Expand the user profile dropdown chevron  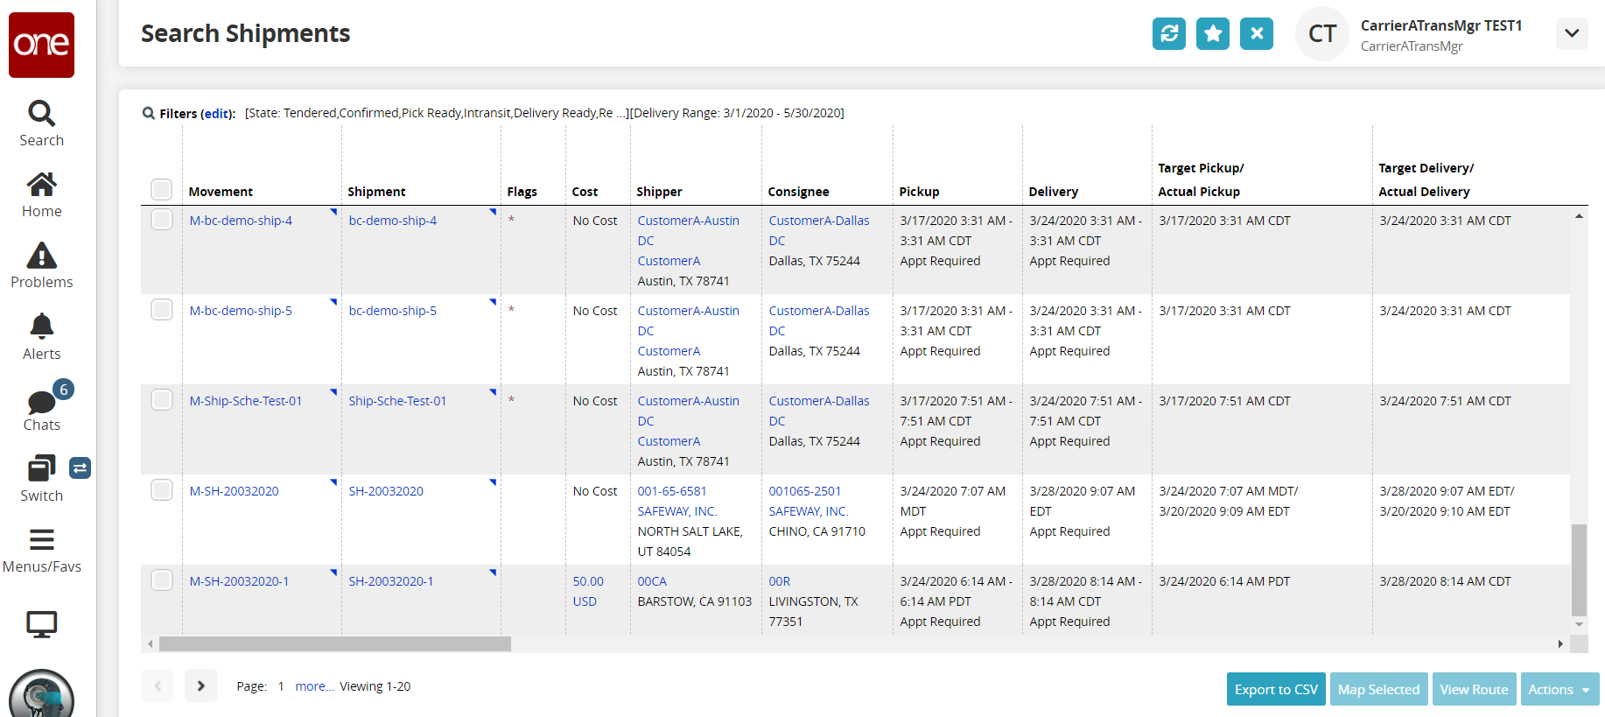tap(1571, 34)
